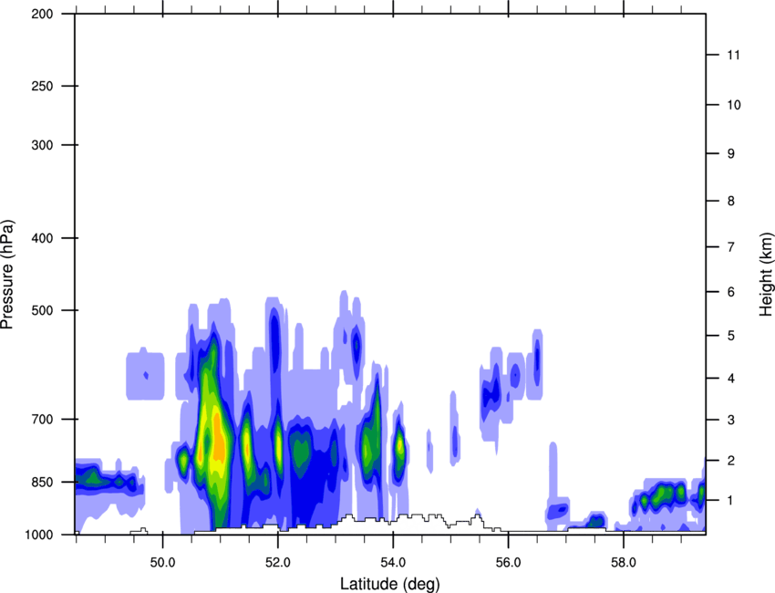Click the "Latitude (deg)" axis title
The height and width of the screenshot is (593, 775).
coord(389,584)
